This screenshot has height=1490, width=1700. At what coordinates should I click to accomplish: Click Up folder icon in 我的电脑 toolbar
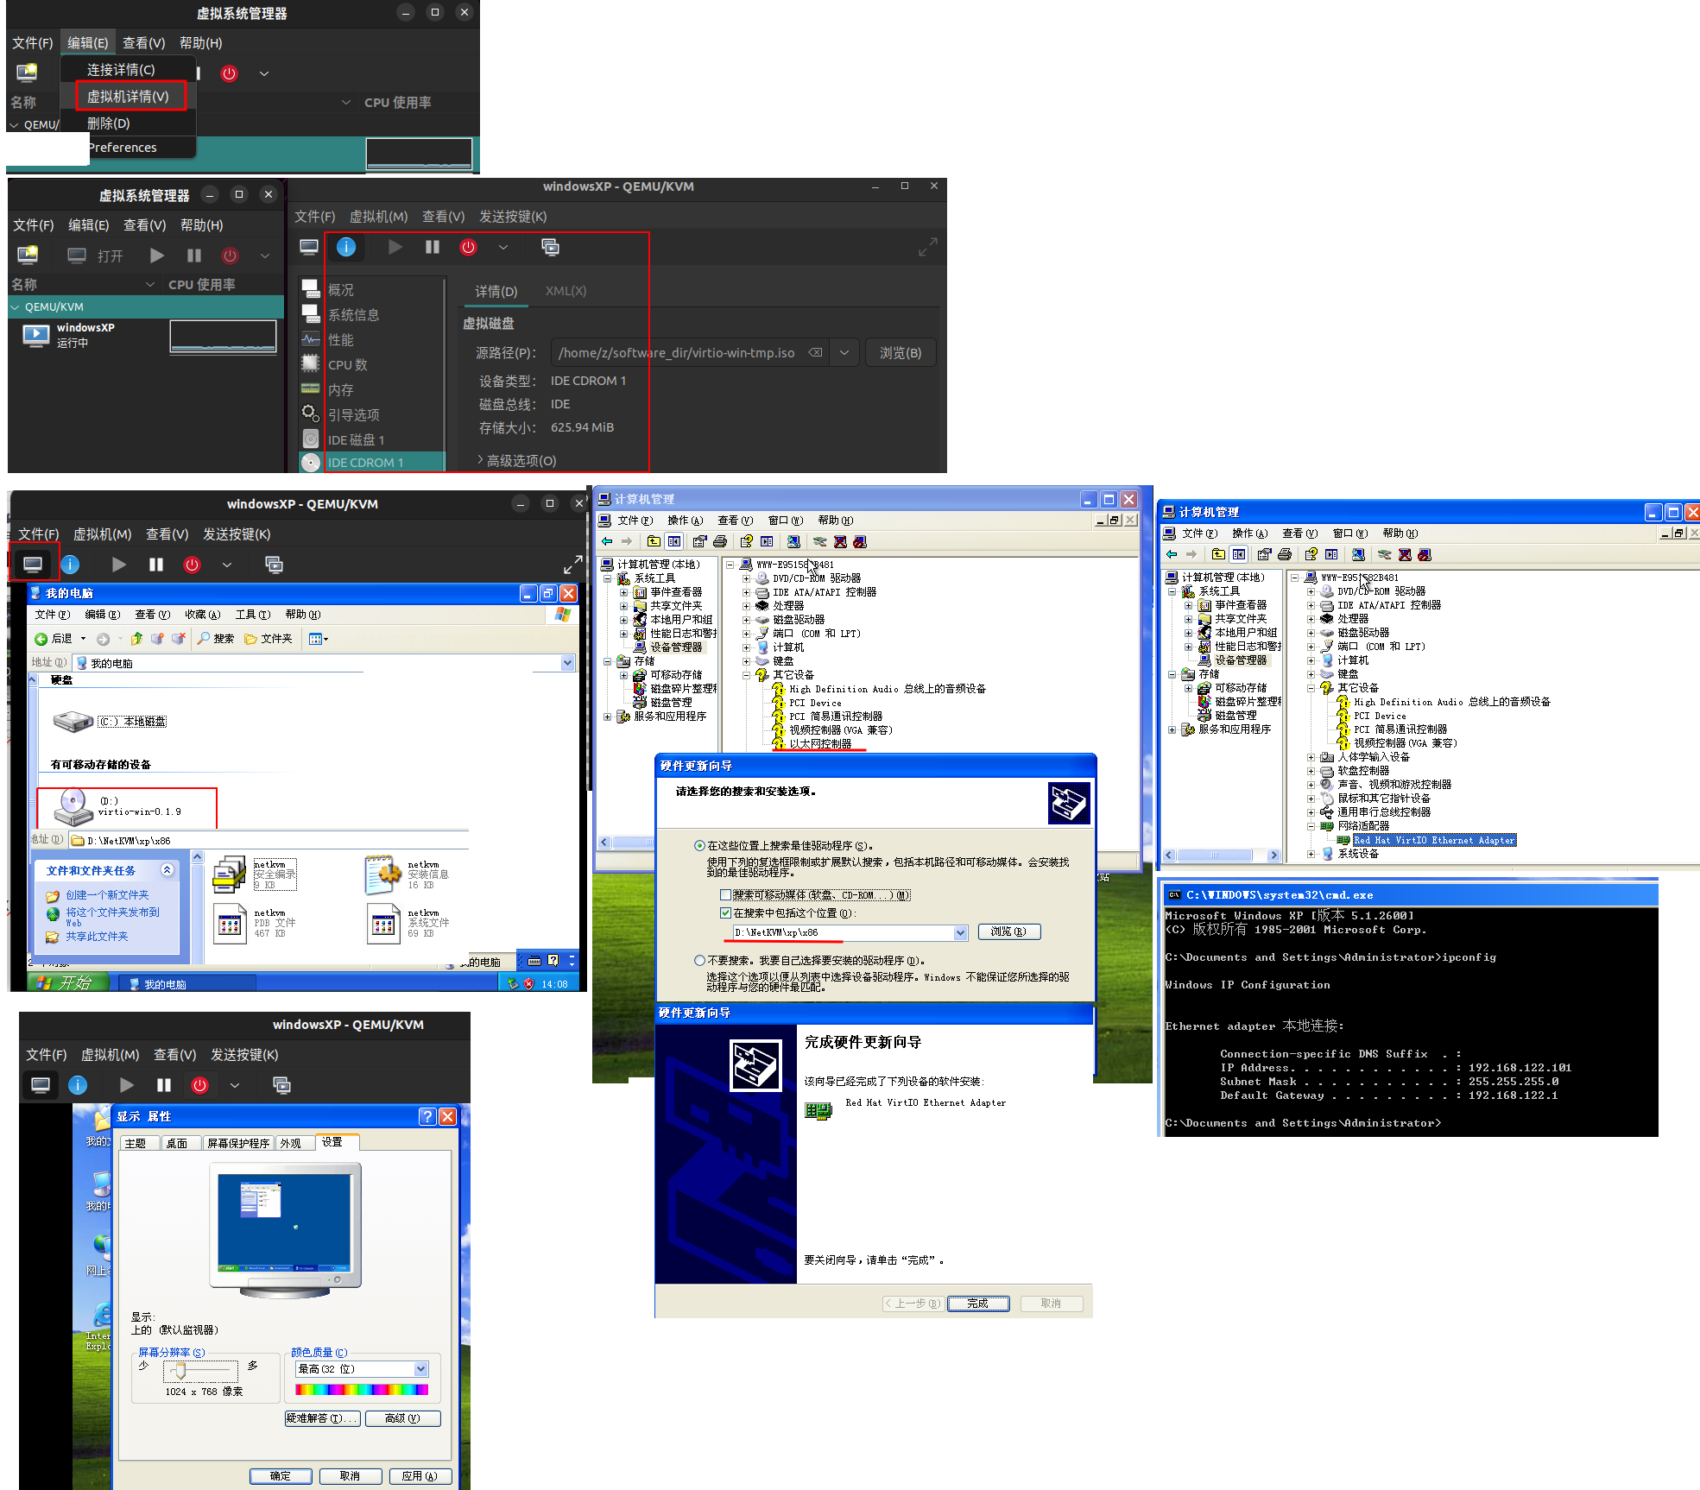[136, 639]
